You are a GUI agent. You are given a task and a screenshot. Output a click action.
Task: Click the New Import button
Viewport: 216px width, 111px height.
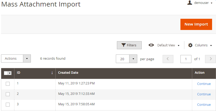tap(196, 24)
